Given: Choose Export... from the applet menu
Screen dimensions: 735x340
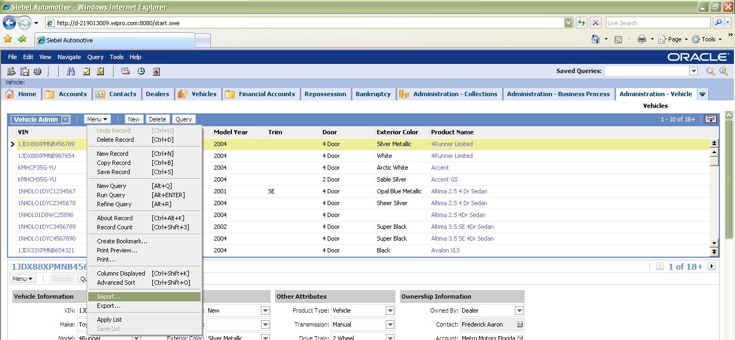Looking at the screenshot, I should point(144,306).
